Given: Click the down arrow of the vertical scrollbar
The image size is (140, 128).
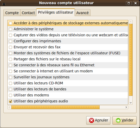Looking at the screenshot, I should tap(131, 103).
